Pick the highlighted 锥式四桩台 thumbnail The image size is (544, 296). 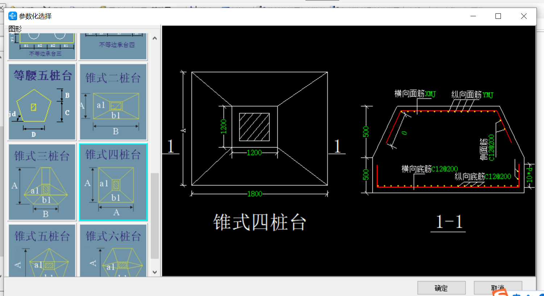tap(113, 182)
